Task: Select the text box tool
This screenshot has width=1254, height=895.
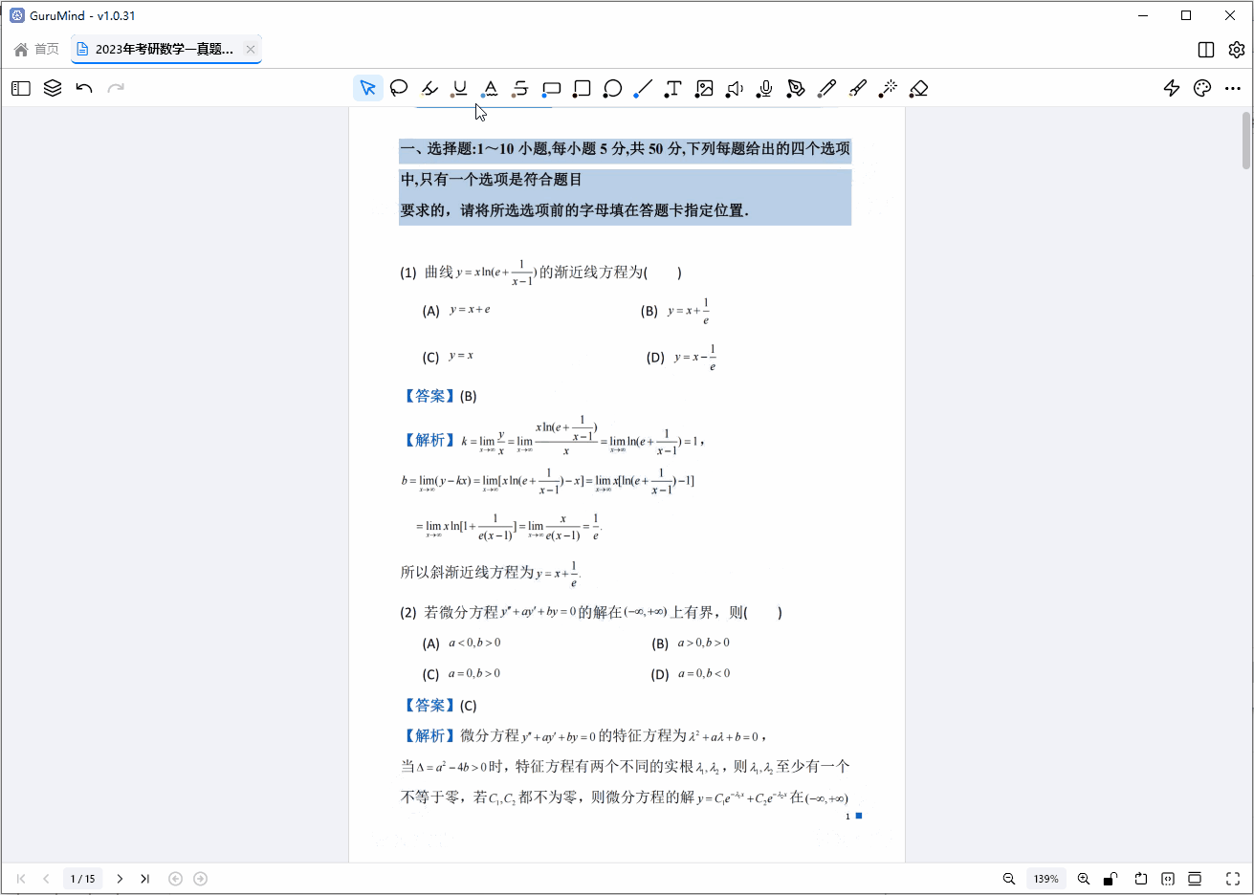Action: pos(673,88)
